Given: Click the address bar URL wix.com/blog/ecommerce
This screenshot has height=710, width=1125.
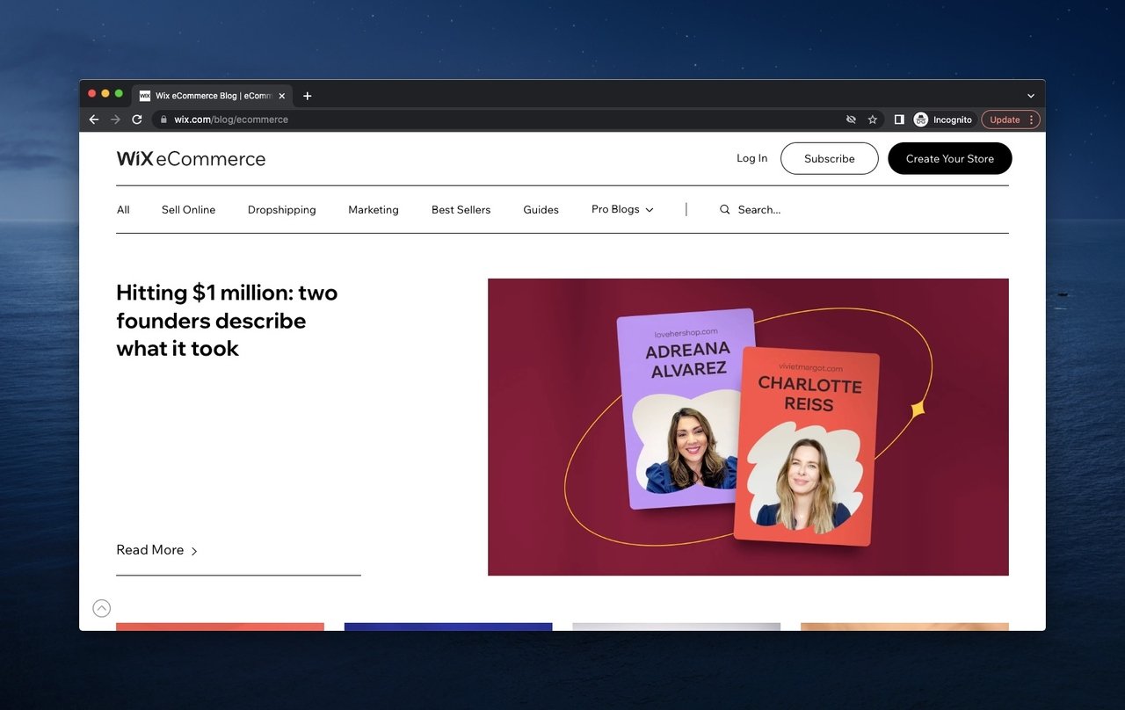Looking at the screenshot, I should (x=231, y=120).
